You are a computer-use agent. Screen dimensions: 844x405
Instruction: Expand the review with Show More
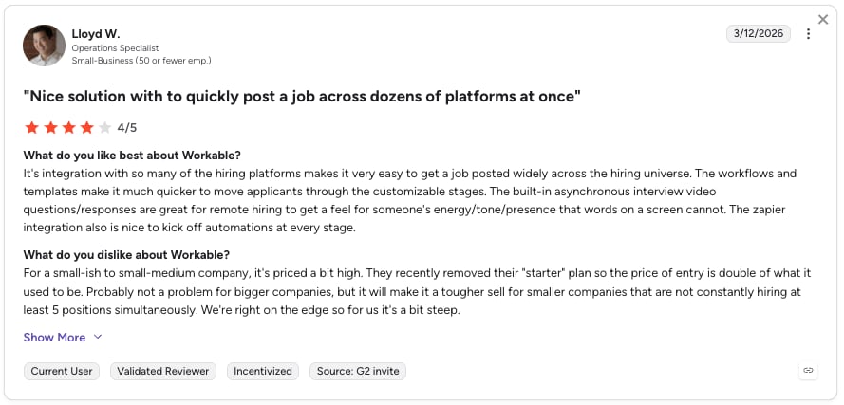(54, 338)
